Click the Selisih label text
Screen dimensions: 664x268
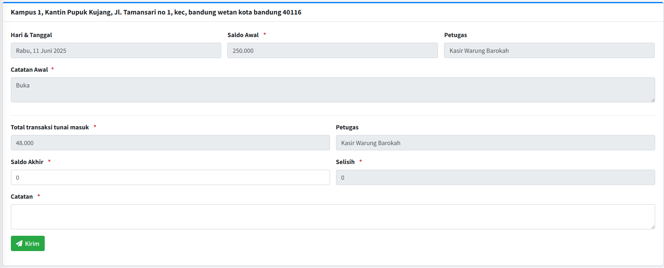pyautogui.click(x=345, y=162)
